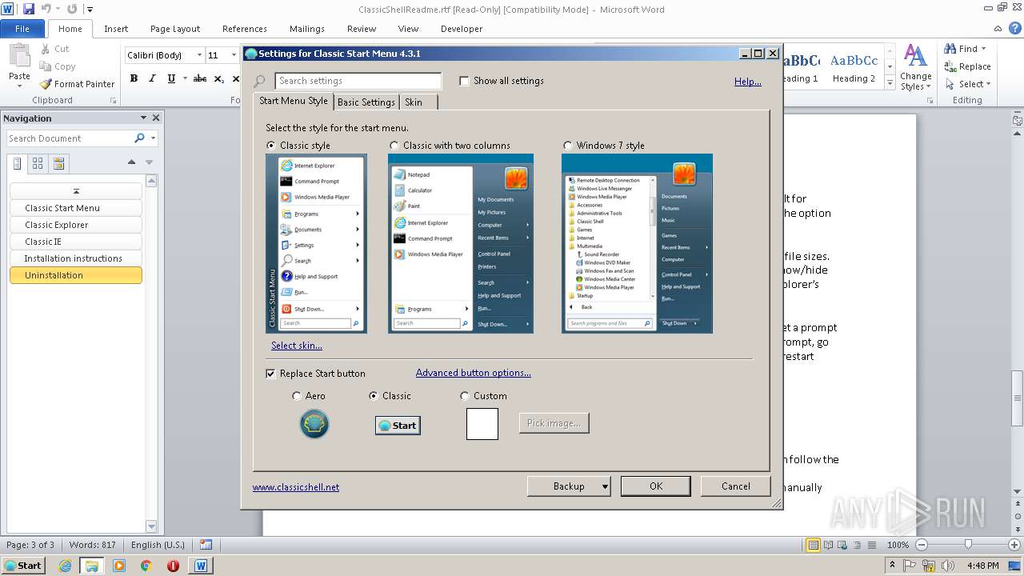Click the Find binoculars icon
This screenshot has width=1024, height=576.
coord(950,49)
